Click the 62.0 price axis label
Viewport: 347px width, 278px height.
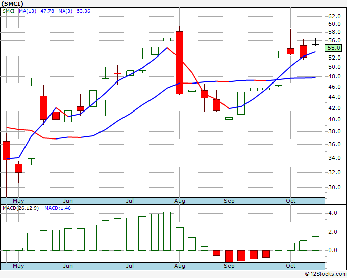coord(334,17)
